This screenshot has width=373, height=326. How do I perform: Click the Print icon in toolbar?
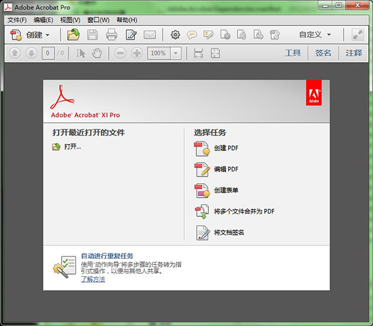(x=111, y=35)
